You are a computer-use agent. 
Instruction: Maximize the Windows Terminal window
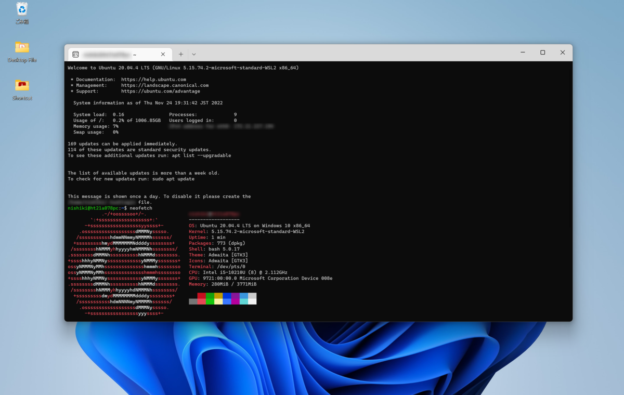542,52
